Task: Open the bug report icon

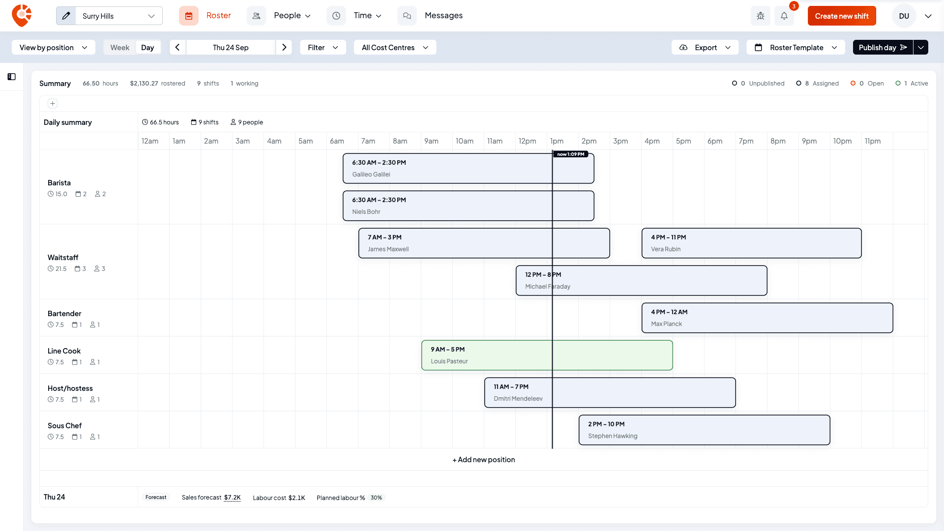Action: click(760, 16)
